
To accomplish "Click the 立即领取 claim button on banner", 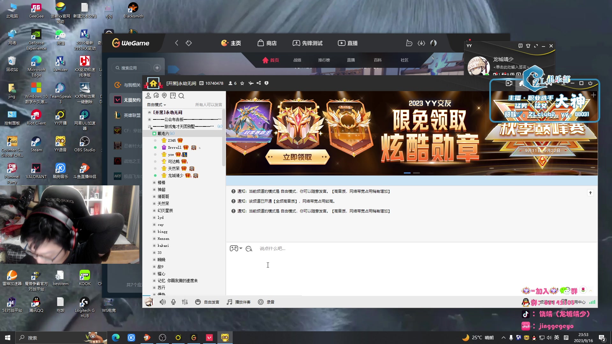I will point(297,157).
